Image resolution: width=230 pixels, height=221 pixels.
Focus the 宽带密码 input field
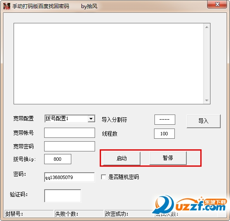(x=70, y=146)
